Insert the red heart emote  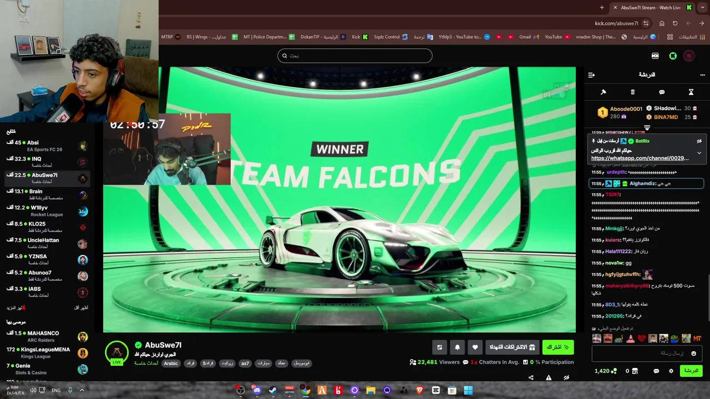[x=641, y=339]
